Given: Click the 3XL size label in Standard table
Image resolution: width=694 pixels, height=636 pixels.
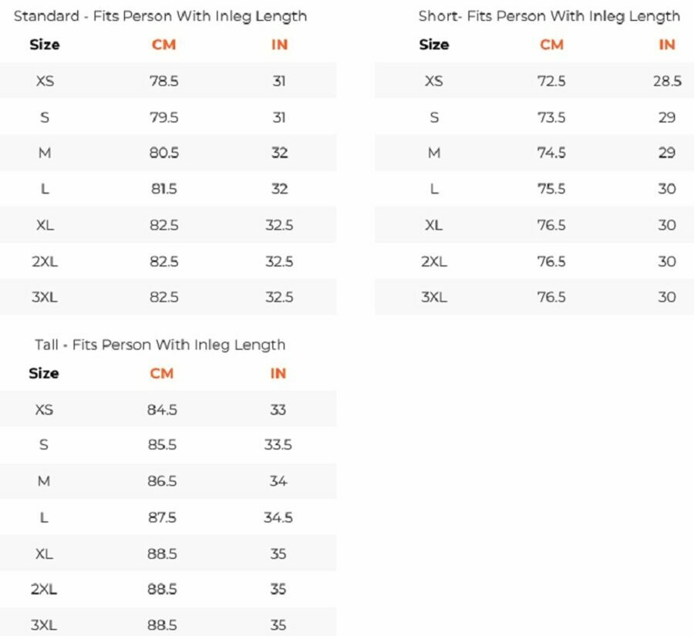Looking at the screenshot, I should click(x=45, y=297).
